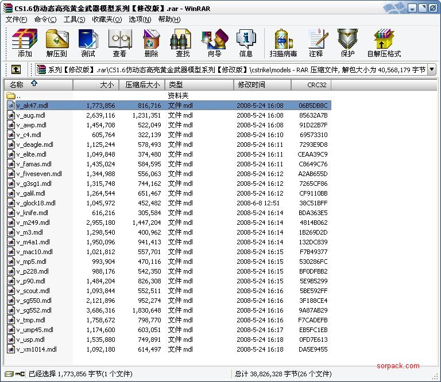Viewport: 441px width, 382px height.
Task: Click the SFX (自解压格式) icon
Action: pos(384,43)
